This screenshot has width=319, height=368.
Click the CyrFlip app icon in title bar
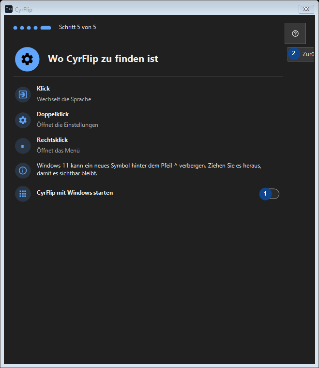[9, 9]
